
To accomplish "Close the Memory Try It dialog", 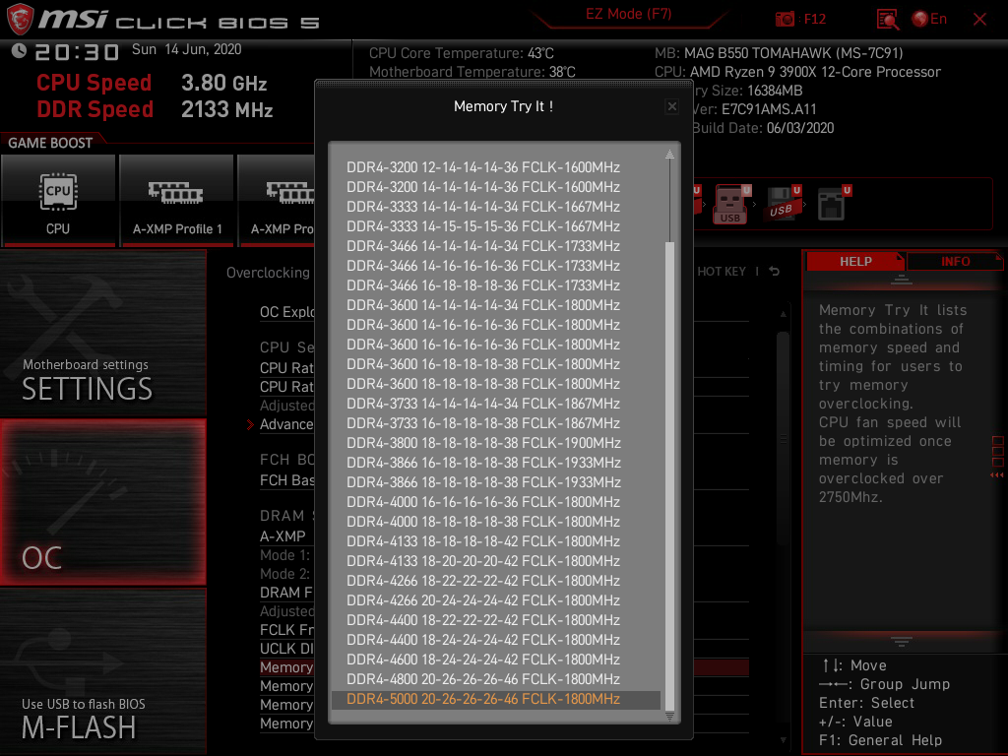I will pos(671,106).
